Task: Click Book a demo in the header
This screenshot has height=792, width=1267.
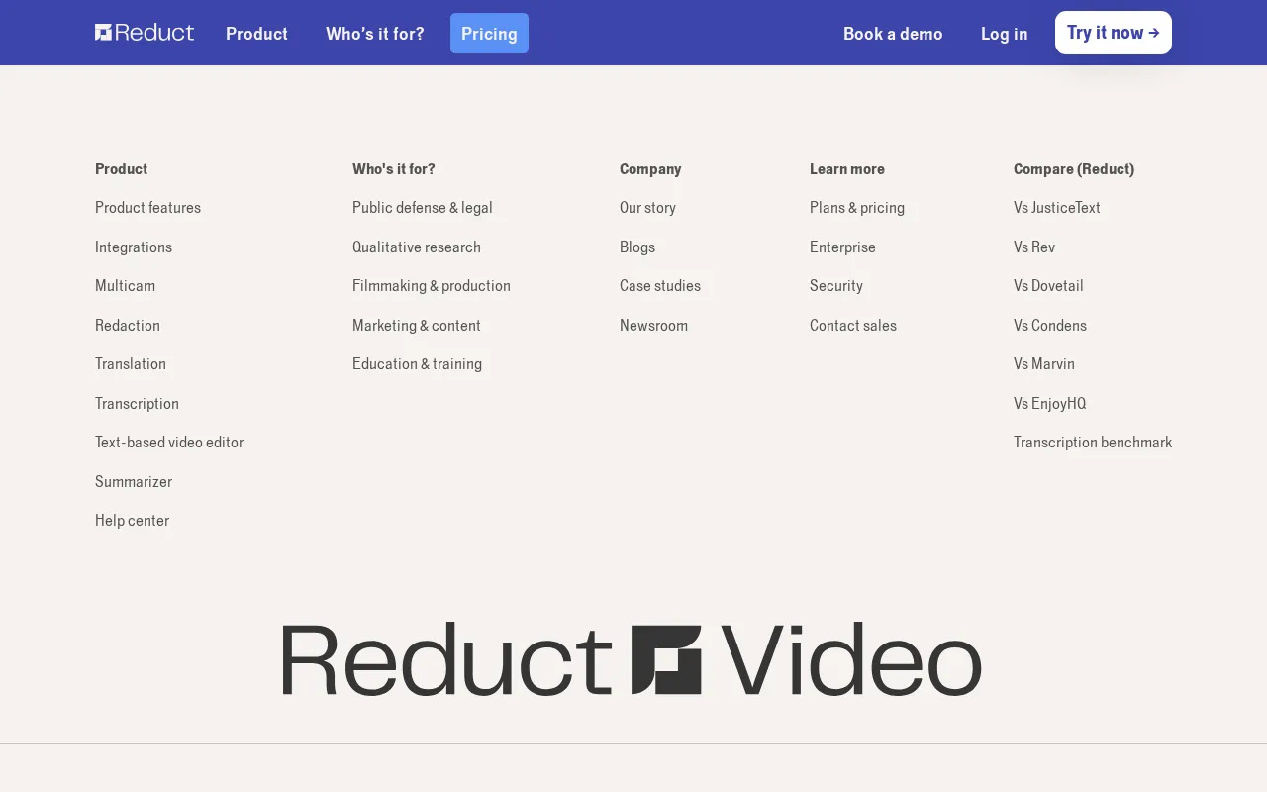Action: pyautogui.click(x=893, y=34)
